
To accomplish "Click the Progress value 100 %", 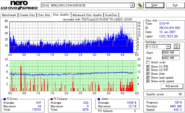I will pyautogui.click(x=178, y=102).
